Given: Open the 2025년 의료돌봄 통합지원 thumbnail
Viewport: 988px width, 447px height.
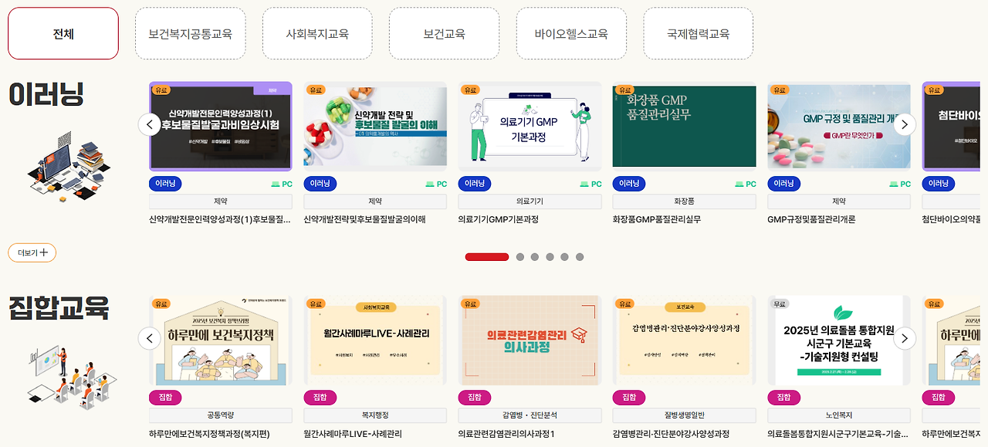Looking at the screenshot, I should (x=838, y=340).
